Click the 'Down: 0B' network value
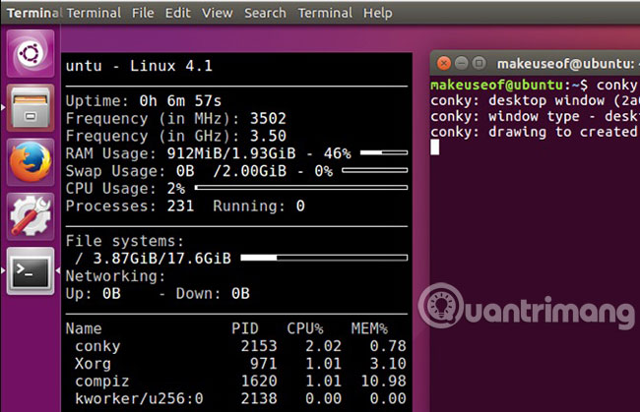This screenshot has width=640, height=412. [x=213, y=293]
